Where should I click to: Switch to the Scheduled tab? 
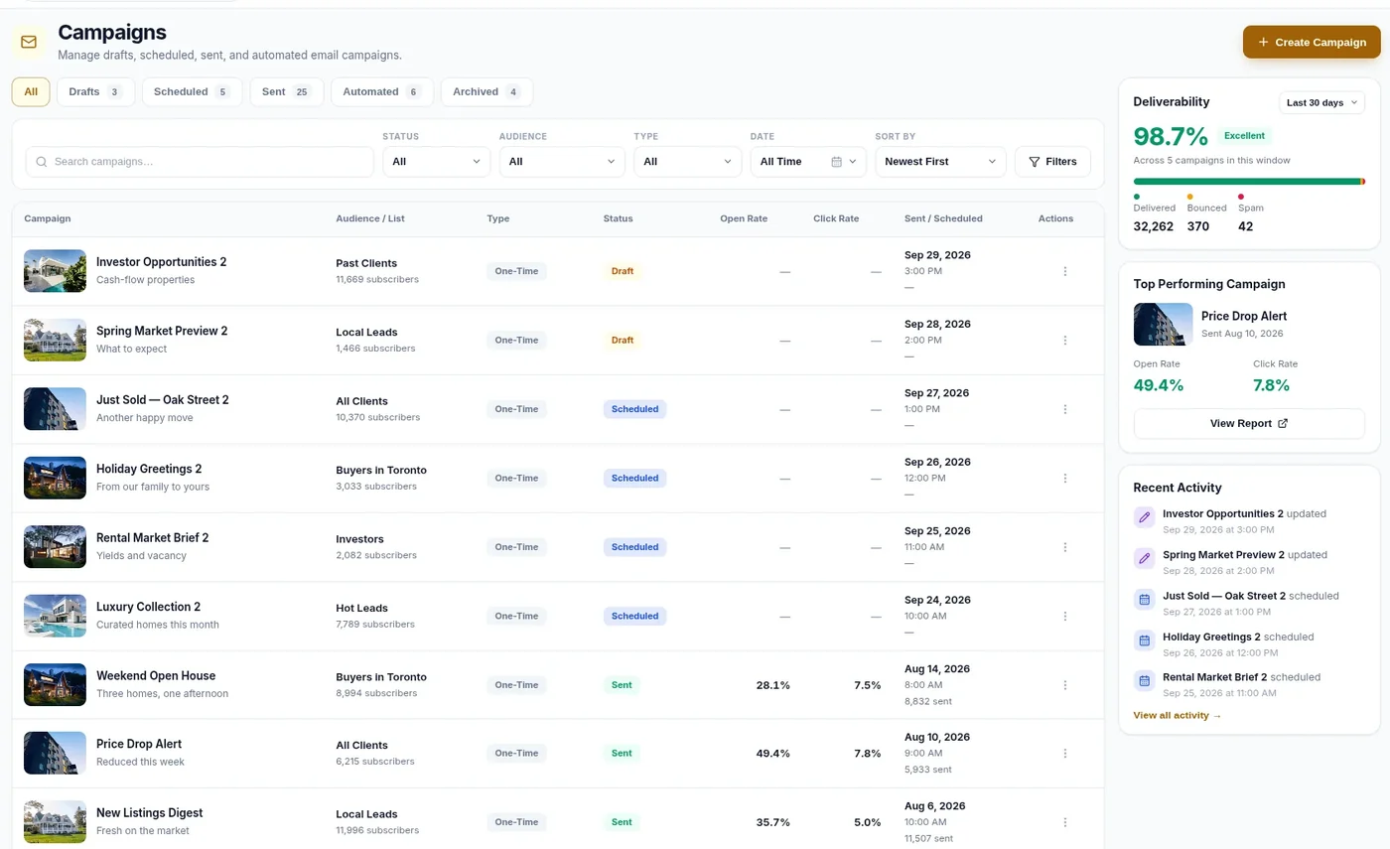193,92
